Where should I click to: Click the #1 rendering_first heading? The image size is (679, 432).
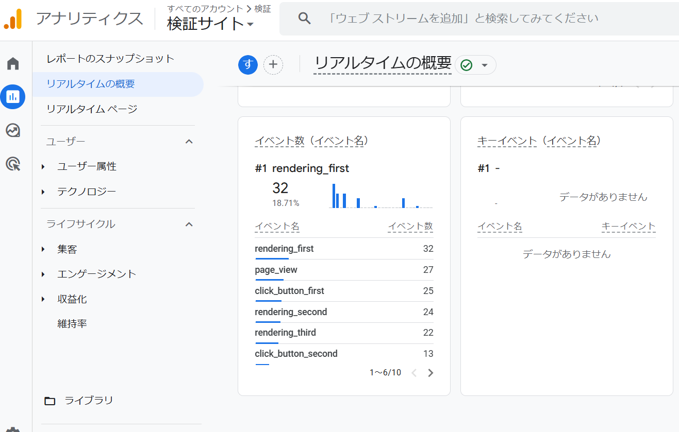click(302, 168)
